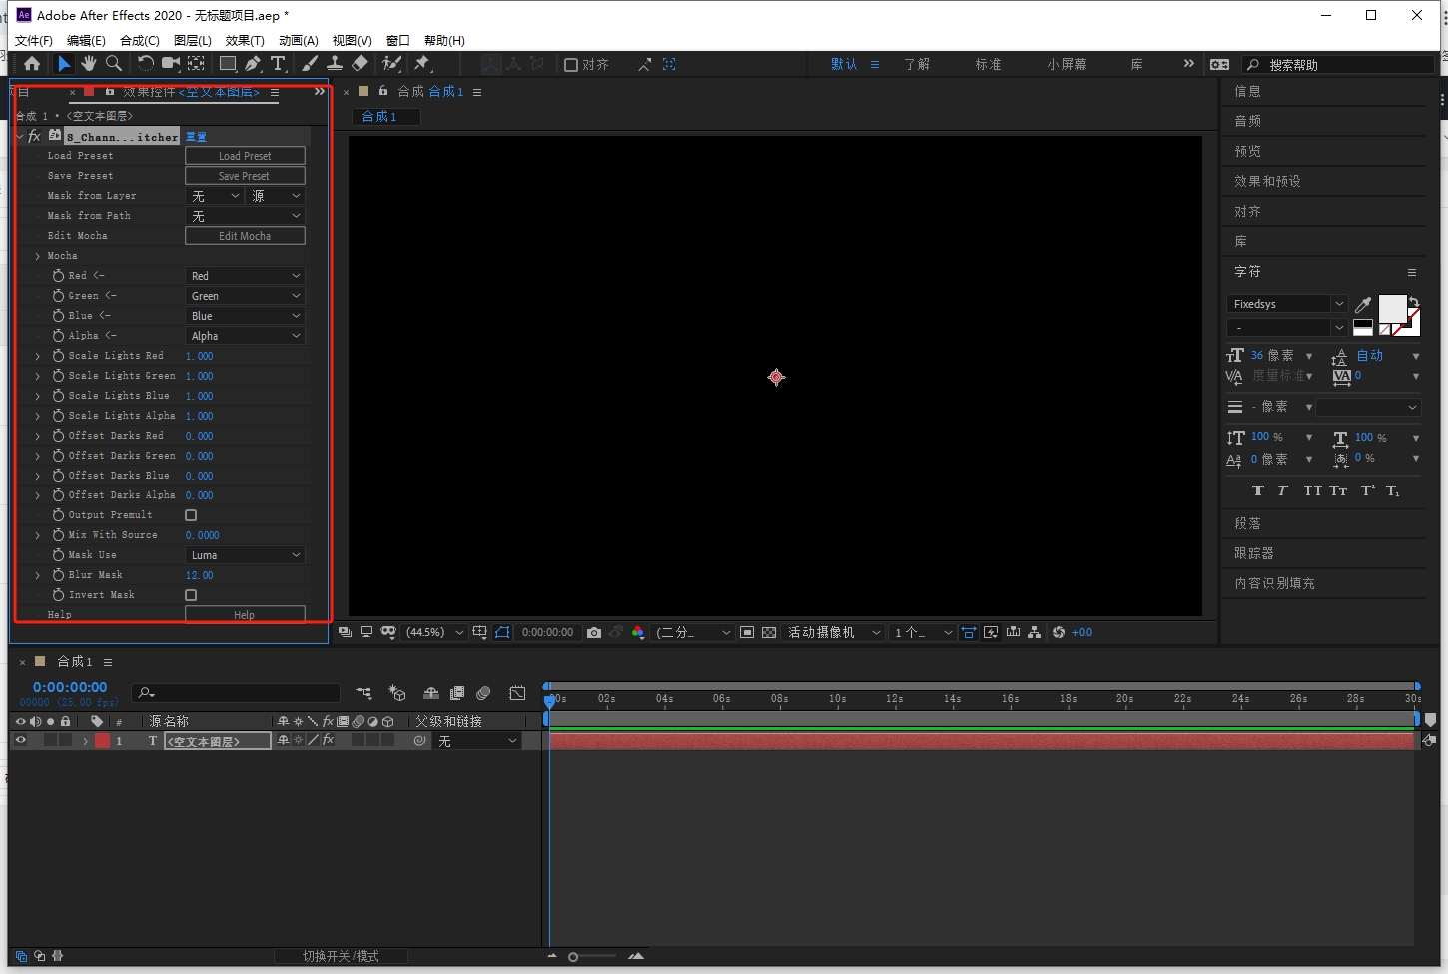Open the Graph Editor icon in timeline
1448x974 pixels.
pos(517,693)
